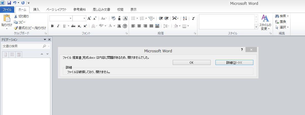Open the Font dialog launcher (フォント)
This screenshot has width=305, height=115.
[x=126, y=33]
